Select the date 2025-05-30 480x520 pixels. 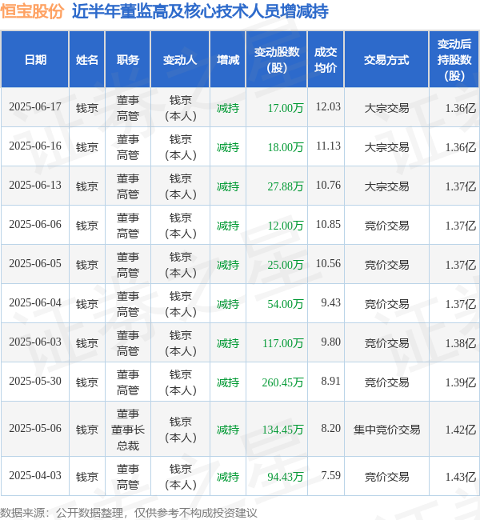tap(35, 382)
